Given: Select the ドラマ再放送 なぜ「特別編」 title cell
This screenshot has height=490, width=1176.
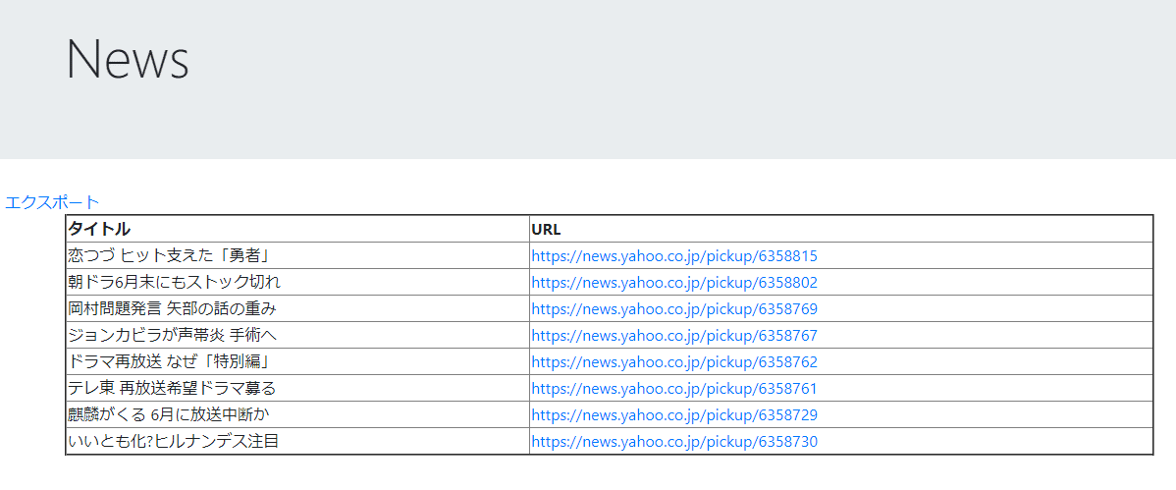Looking at the screenshot, I should click(169, 361).
